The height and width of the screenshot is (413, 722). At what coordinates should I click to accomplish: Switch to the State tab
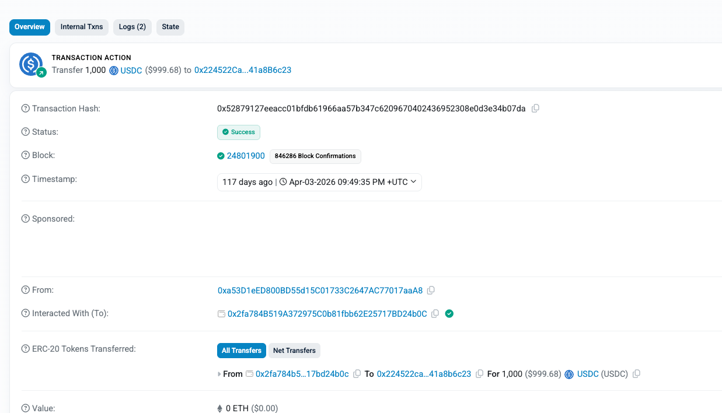tap(170, 27)
